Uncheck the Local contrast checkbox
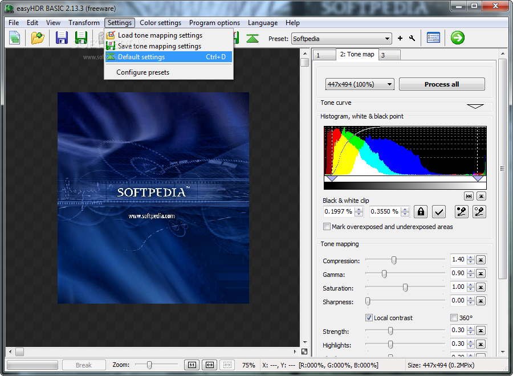 point(369,318)
